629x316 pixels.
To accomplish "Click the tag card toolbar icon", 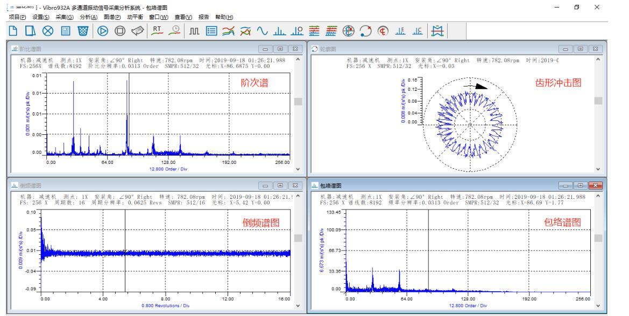I will pyautogui.click(x=138, y=31).
